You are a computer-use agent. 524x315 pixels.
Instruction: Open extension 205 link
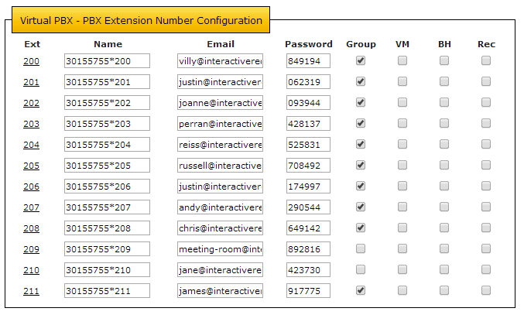(x=32, y=166)
